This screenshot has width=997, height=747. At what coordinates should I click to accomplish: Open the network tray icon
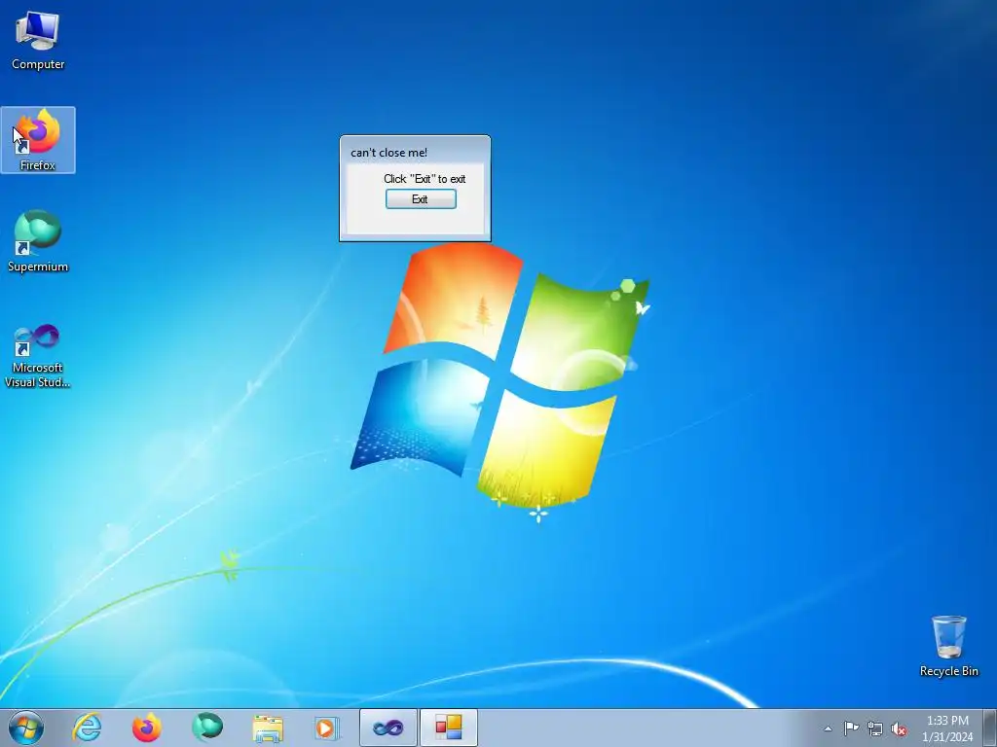(875, 729)
